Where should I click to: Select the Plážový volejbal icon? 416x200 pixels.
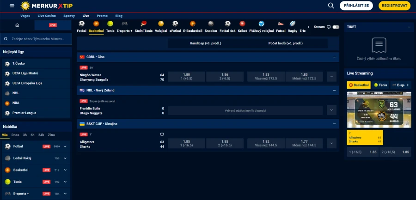click(x=261, y=24)
